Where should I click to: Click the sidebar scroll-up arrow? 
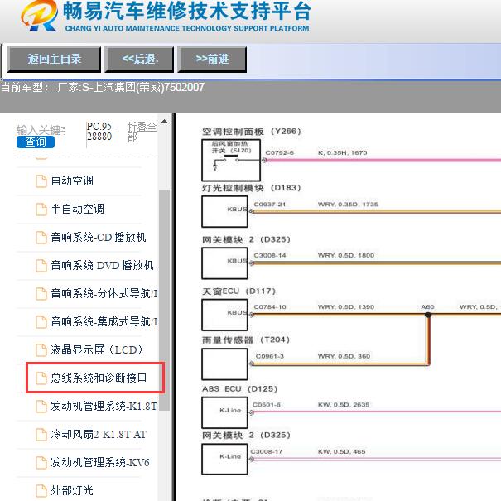click(164, 121)
